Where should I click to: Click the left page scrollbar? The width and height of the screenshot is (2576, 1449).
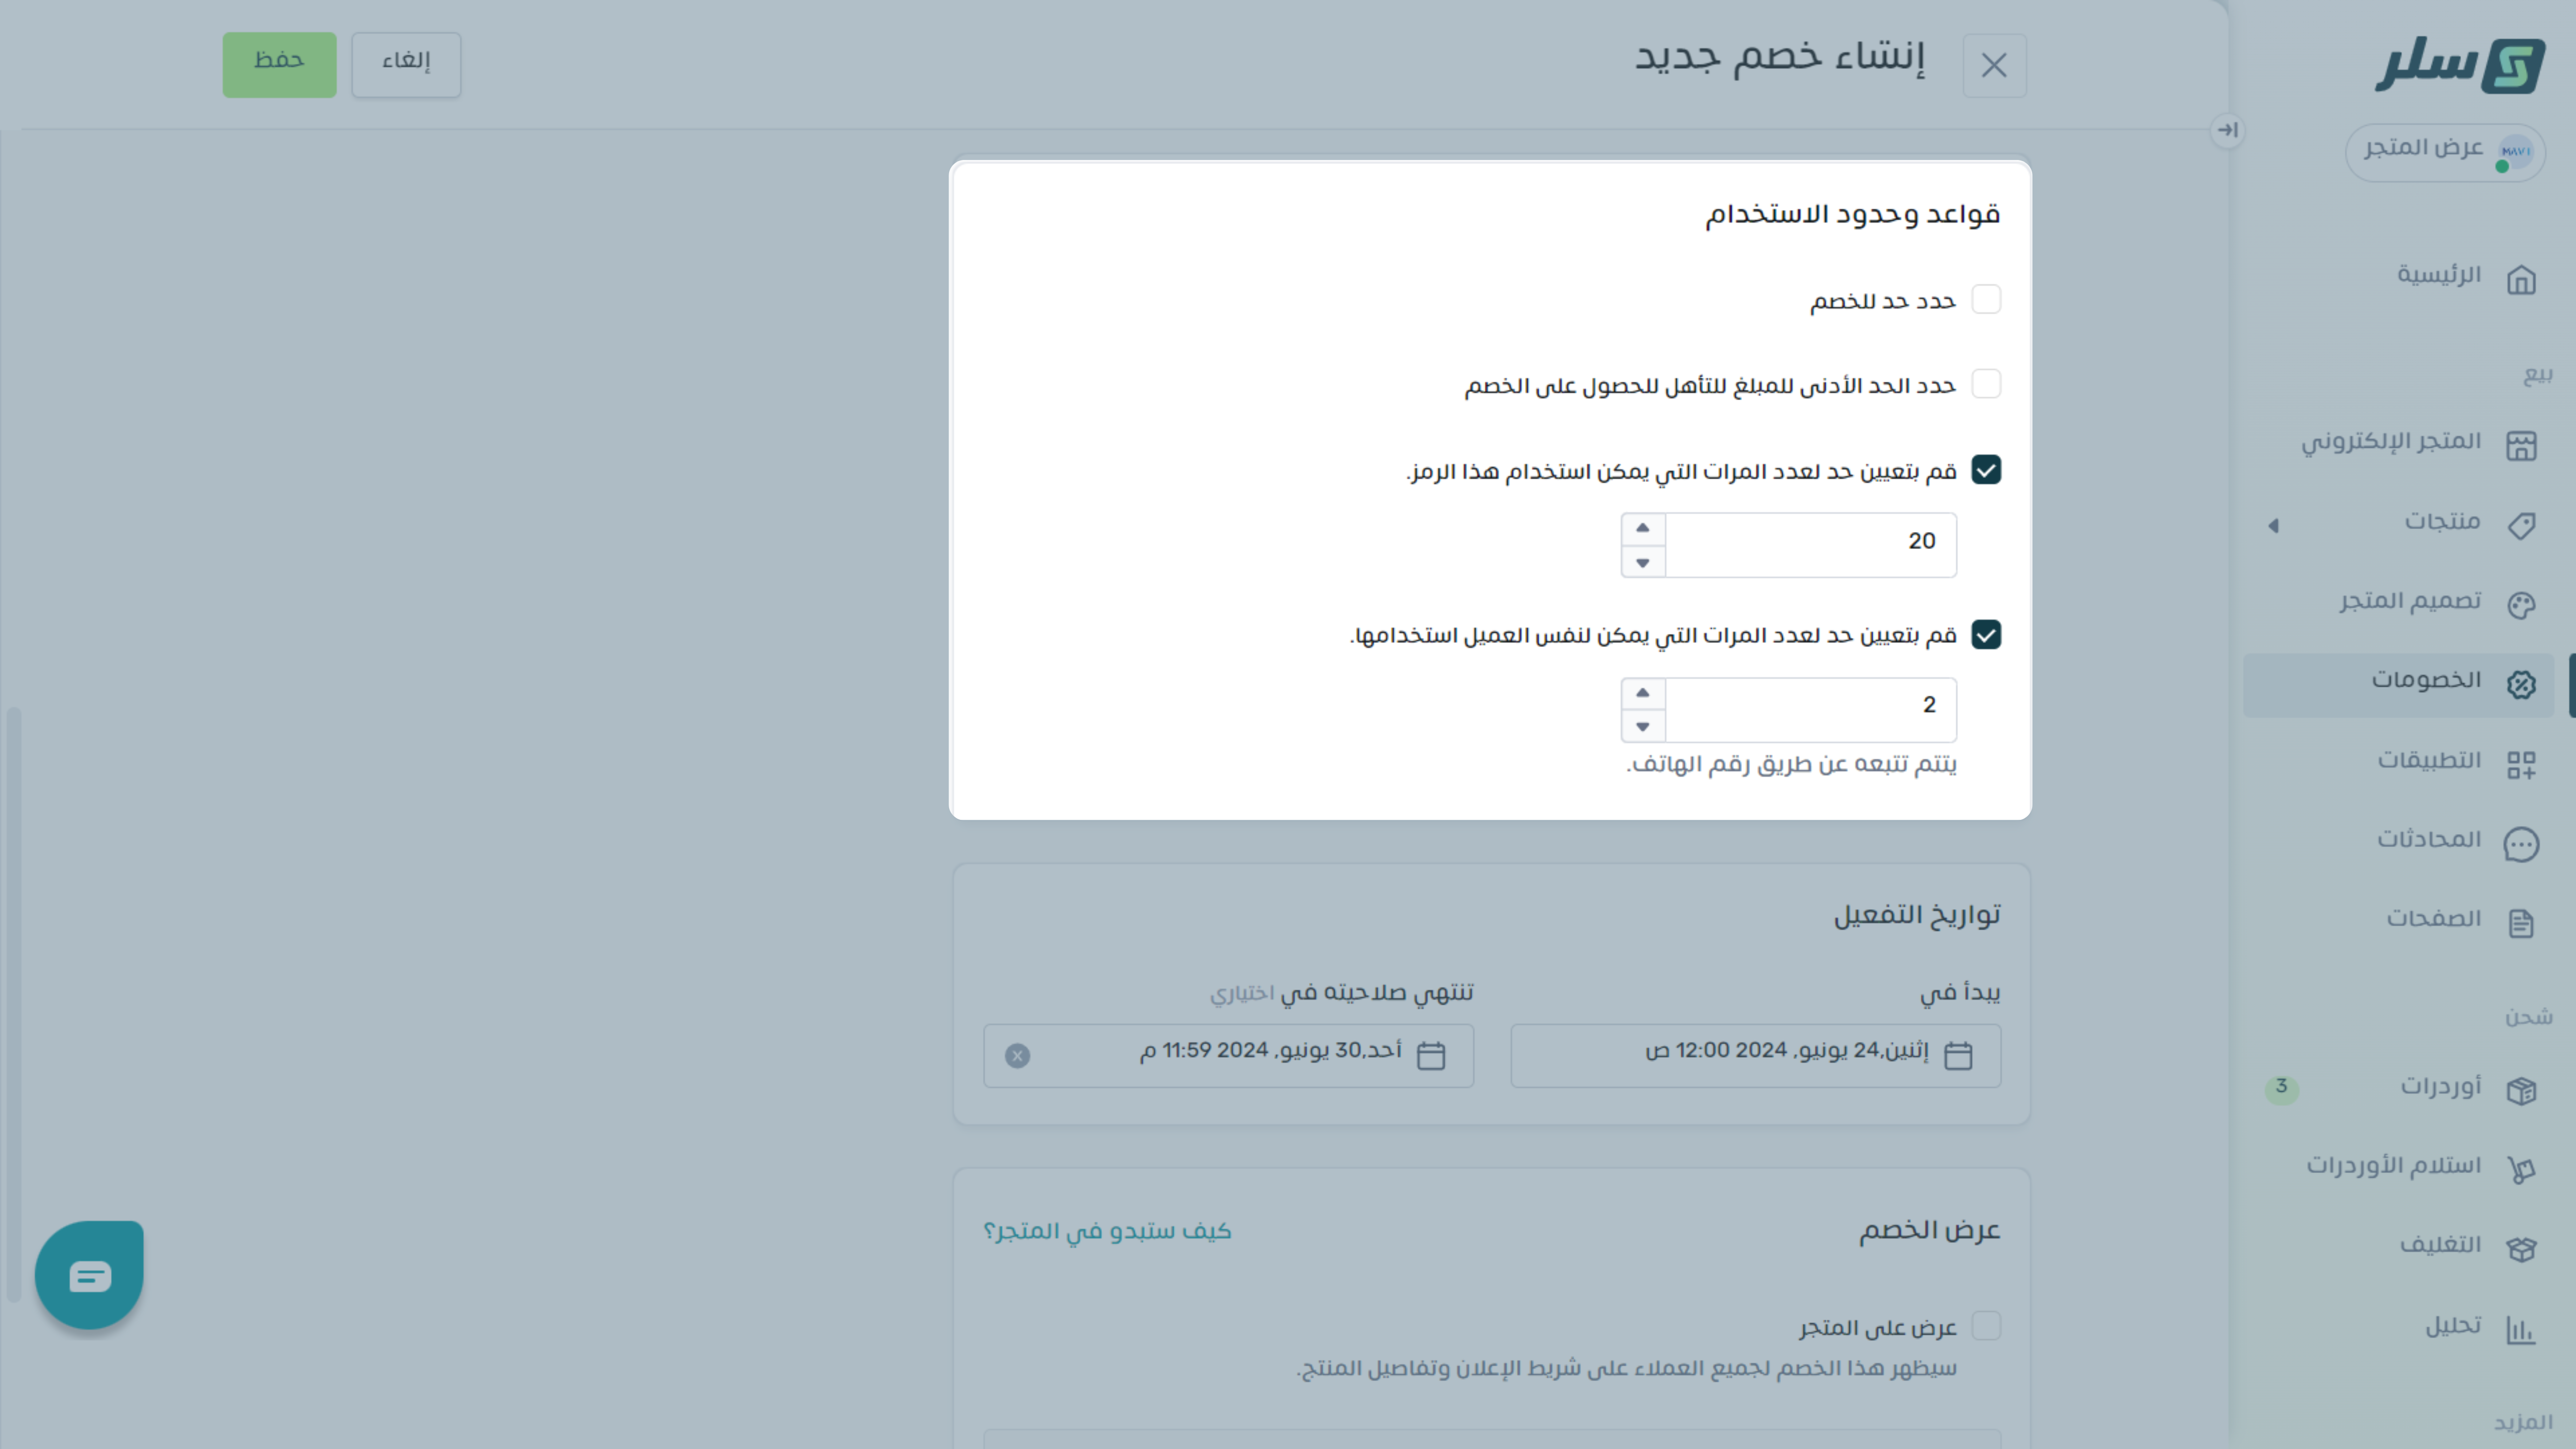(13, 1000)
